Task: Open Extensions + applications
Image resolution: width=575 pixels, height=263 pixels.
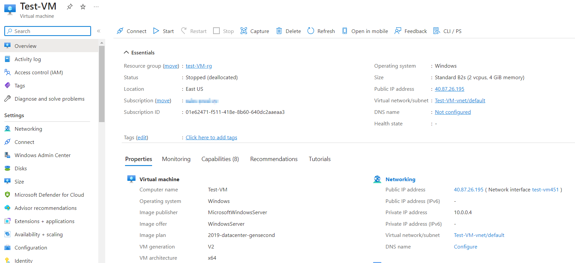Action: 49,221
